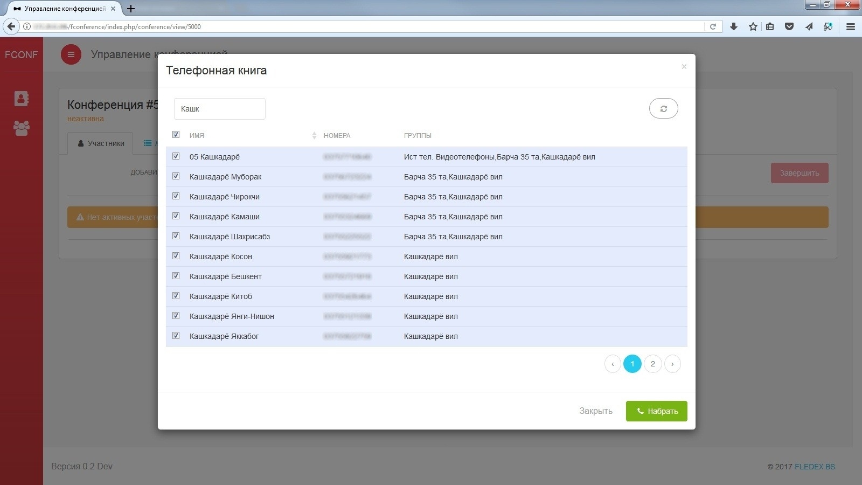Toggle the select-all checkbox in header
The image size is (862, 485).
tap(176, 135)
